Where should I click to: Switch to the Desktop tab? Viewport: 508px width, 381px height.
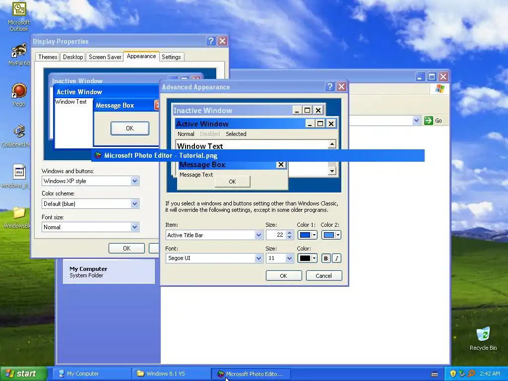pos(73,57)
